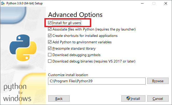Click the Cancel button
The height and width of the screenshot is (105, 172).
(158, 99)
